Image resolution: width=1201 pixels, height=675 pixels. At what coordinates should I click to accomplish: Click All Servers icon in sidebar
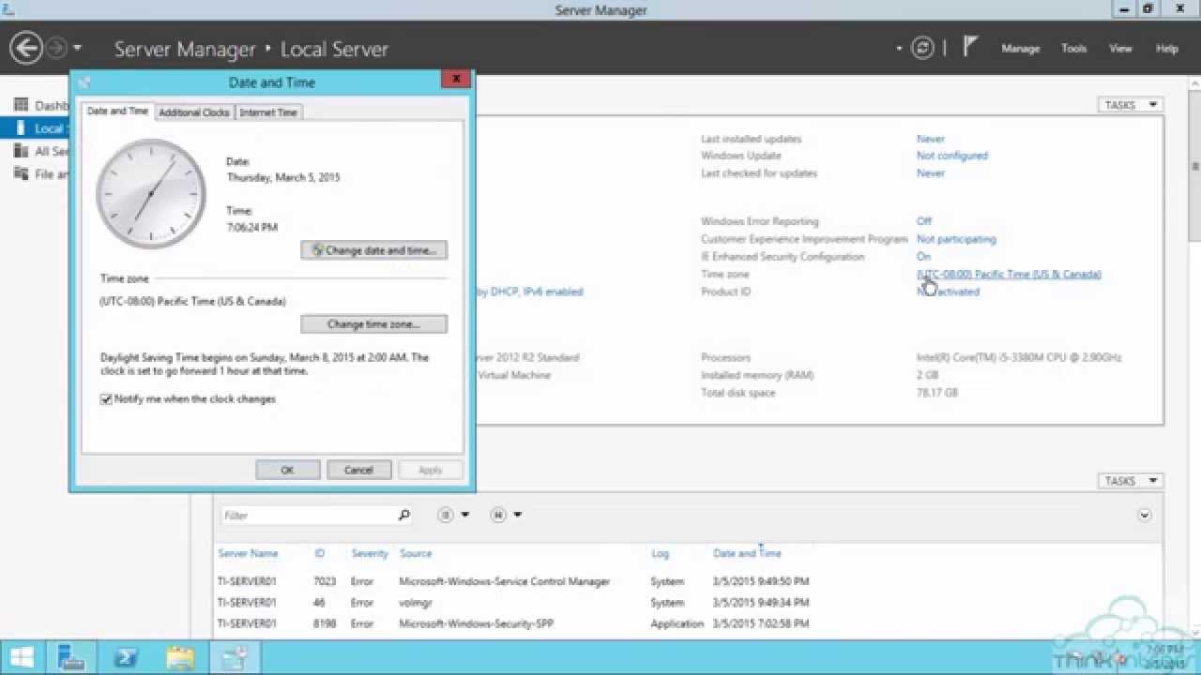click(x=20, y=151)
